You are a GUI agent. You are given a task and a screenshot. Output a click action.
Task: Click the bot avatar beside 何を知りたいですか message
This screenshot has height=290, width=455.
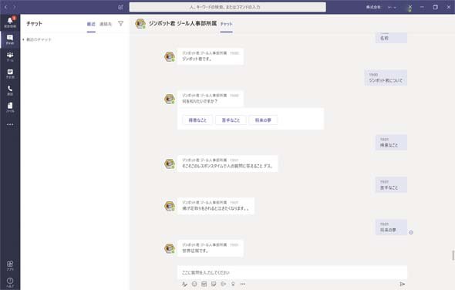point(170,99)
